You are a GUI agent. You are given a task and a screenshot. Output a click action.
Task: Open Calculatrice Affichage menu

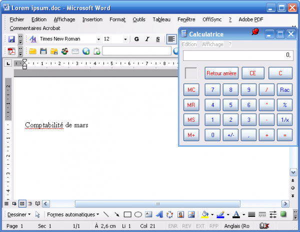[213, 44]
